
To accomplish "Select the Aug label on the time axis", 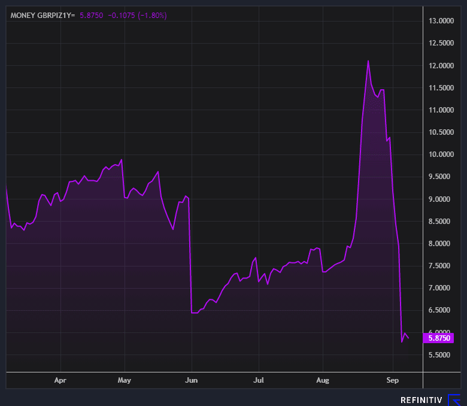I will point(323,380).
